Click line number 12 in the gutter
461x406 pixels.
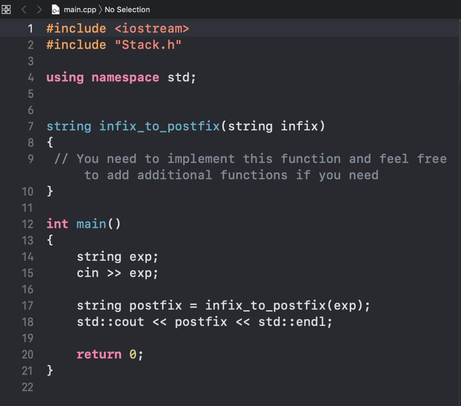coord(27,224)
